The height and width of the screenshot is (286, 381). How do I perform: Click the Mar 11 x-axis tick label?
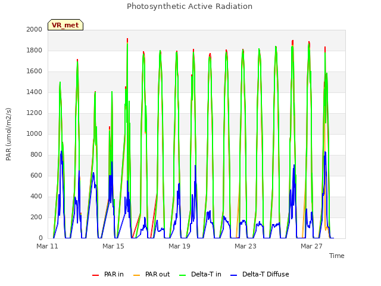(47, 246)
